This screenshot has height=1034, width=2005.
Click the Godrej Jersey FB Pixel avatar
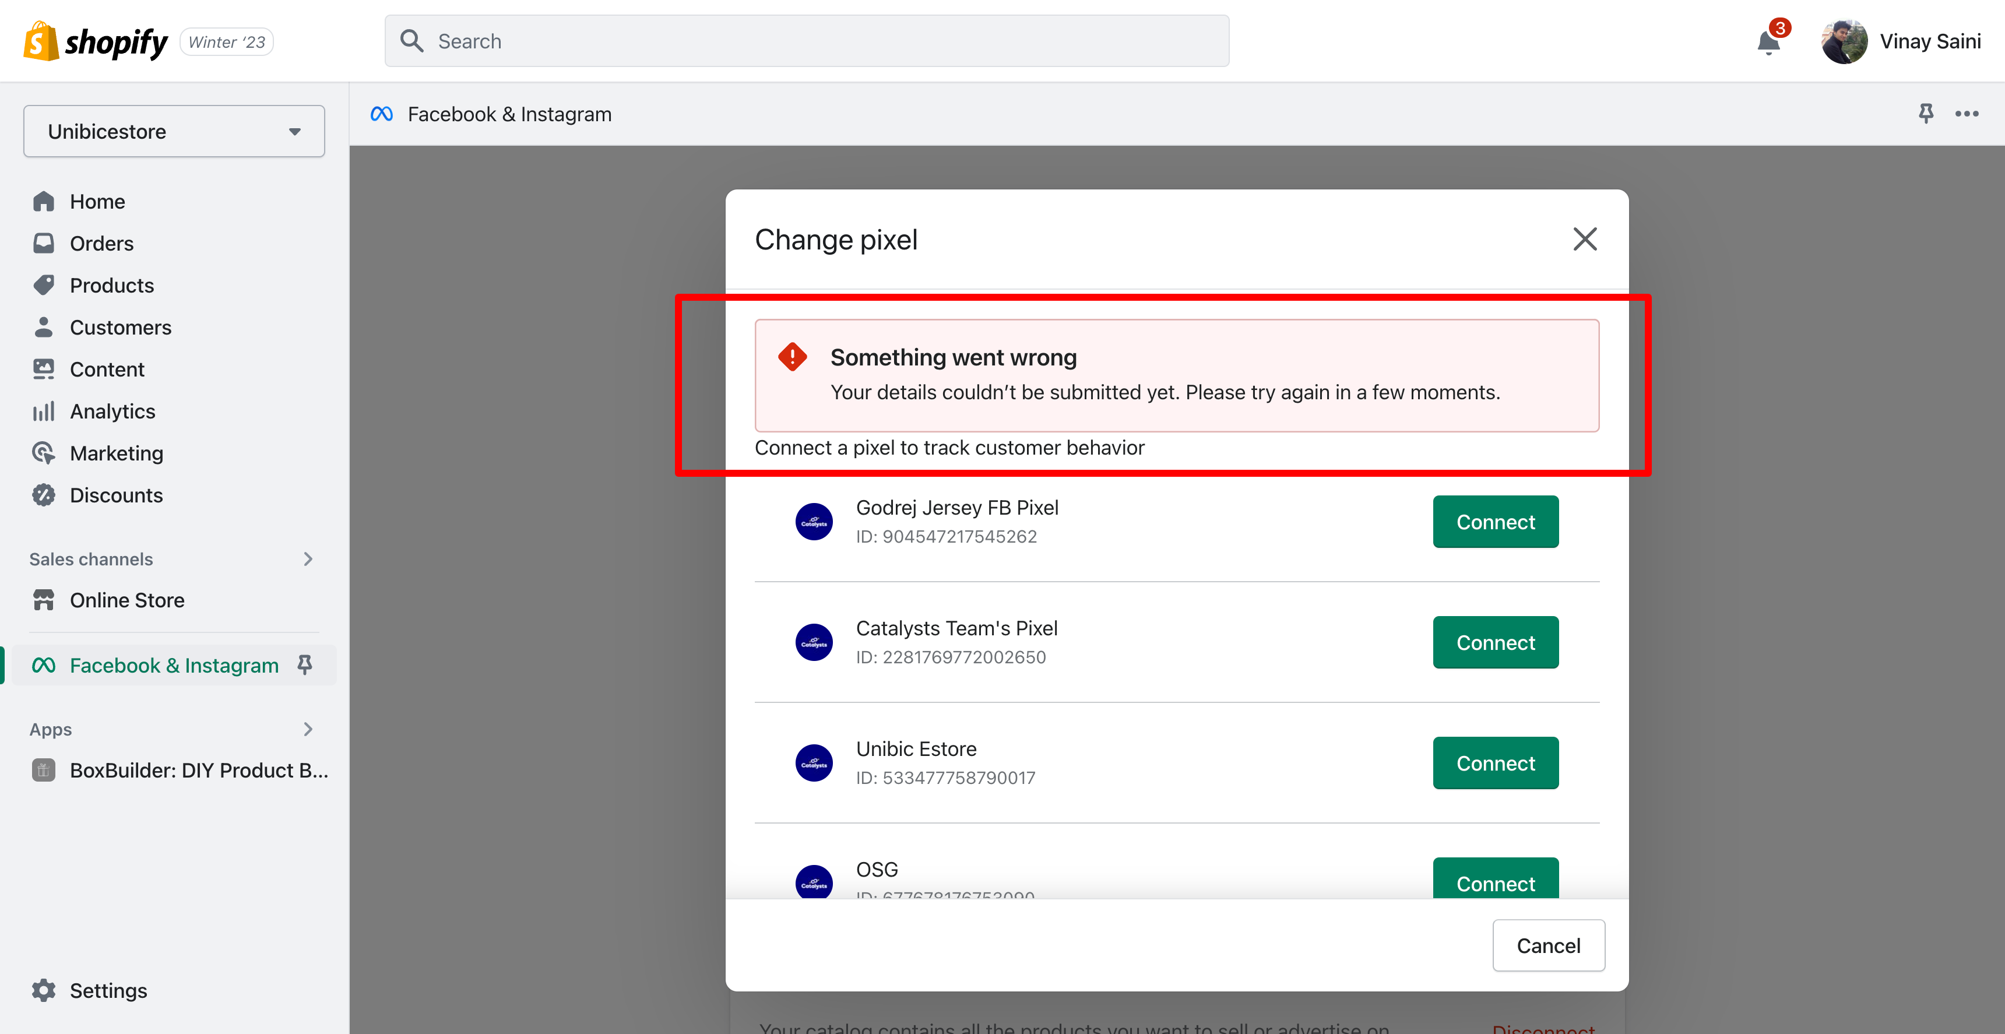[x=813, y=522]
